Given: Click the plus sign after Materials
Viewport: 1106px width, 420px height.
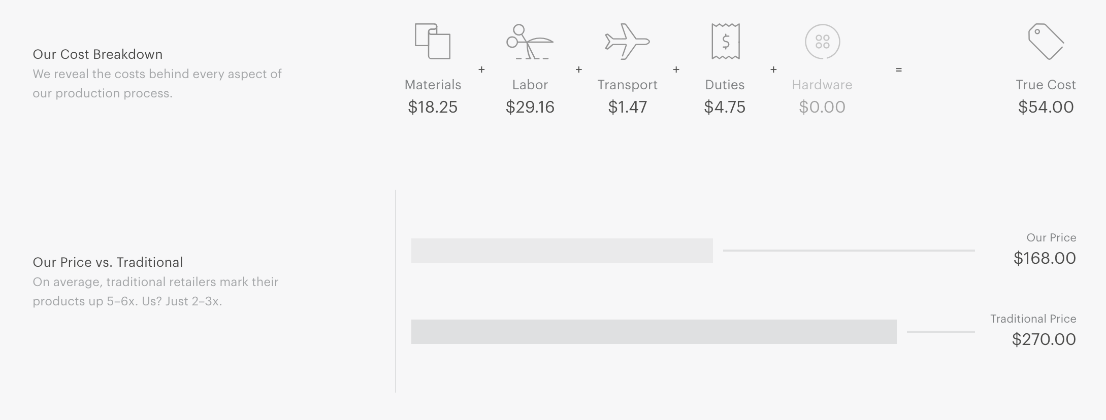Looking at the screenshot, I should pos(481,69).
